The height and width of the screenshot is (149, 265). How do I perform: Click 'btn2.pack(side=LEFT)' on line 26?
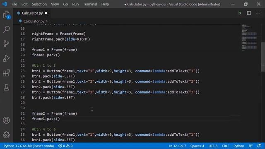(53, 87)
